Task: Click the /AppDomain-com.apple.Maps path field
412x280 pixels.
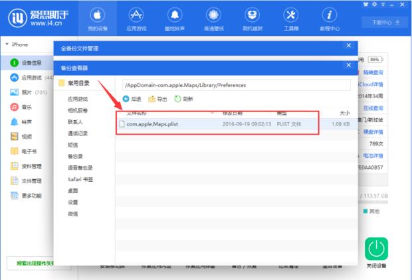Action: 237,85
